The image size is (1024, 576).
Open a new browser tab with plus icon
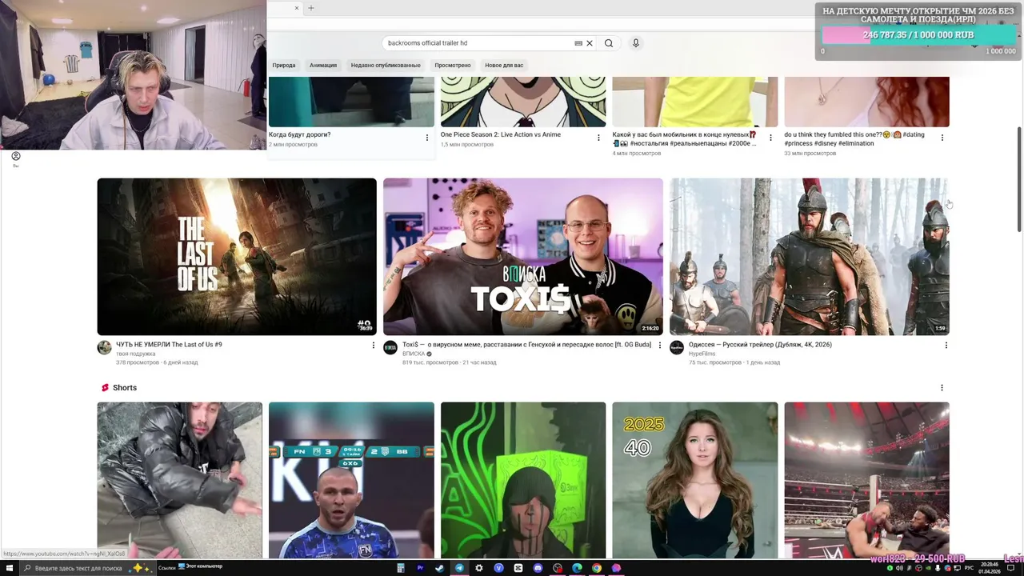(x=311, y=8)
